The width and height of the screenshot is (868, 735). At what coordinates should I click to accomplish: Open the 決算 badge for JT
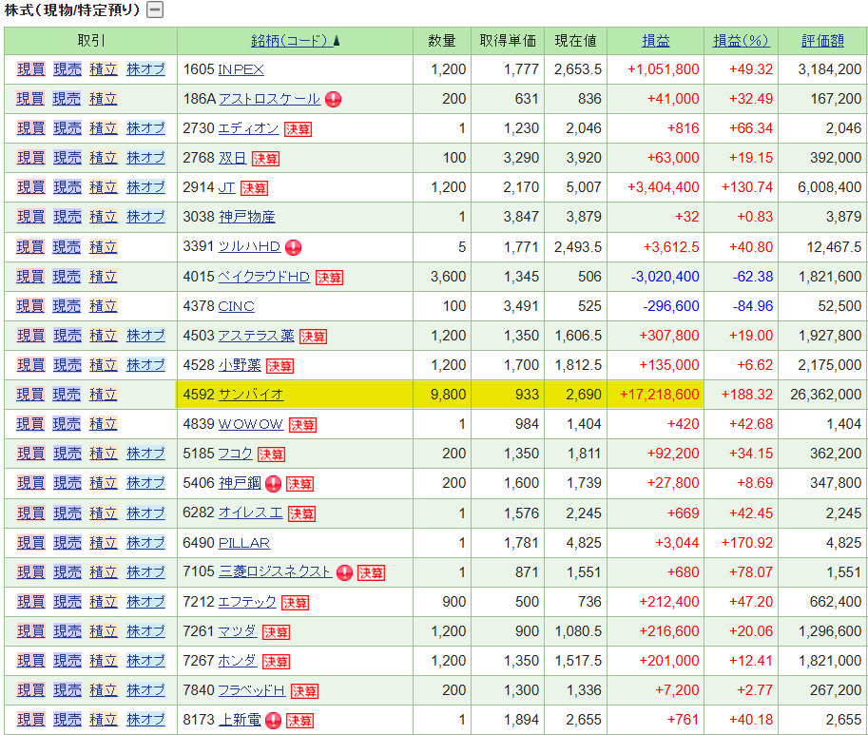tap(254, 188)
